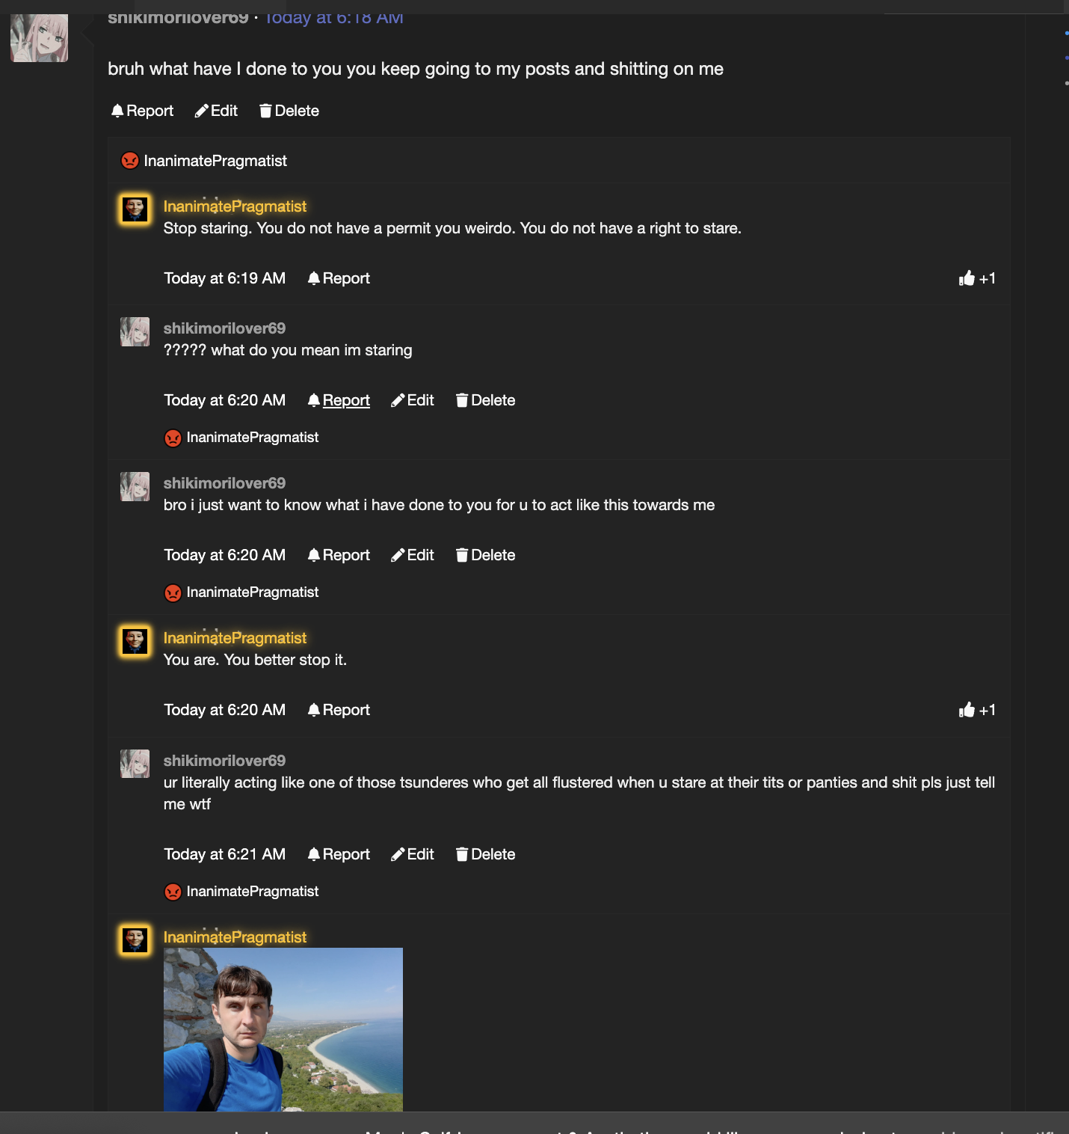1069x1134 pixels.
Task: Click the angry reaction emoji under the top post
Action: coord(130,161)
